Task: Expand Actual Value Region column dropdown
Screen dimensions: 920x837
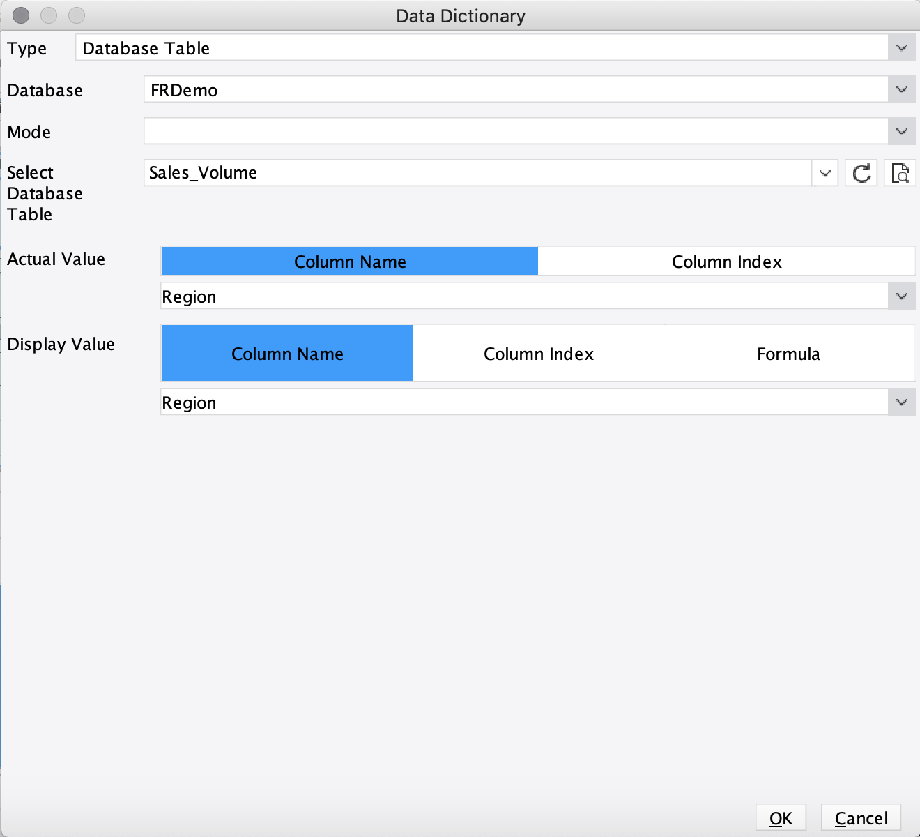Action: point(902,296)
